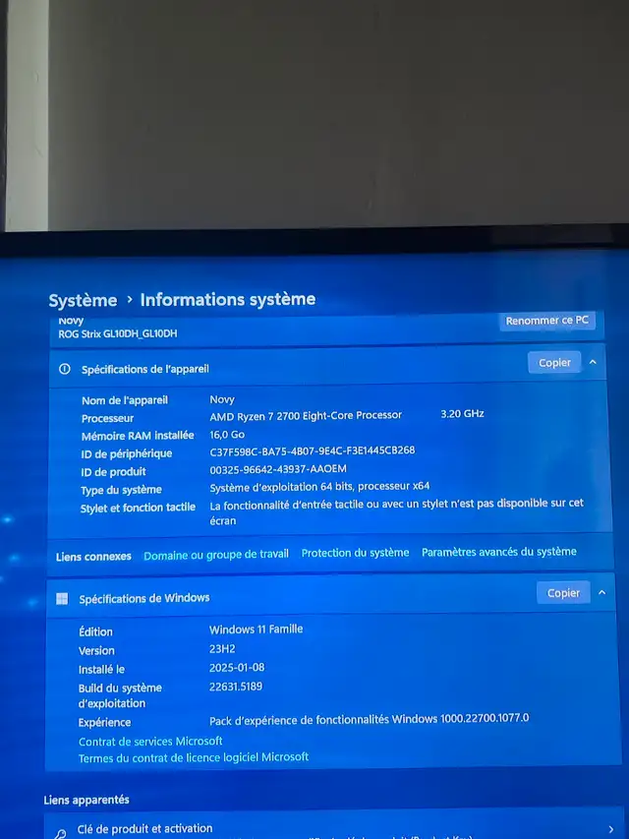Select the 3.20 GHz clock speed text
The height and width of the screenshot is (839, 629).
462,414
